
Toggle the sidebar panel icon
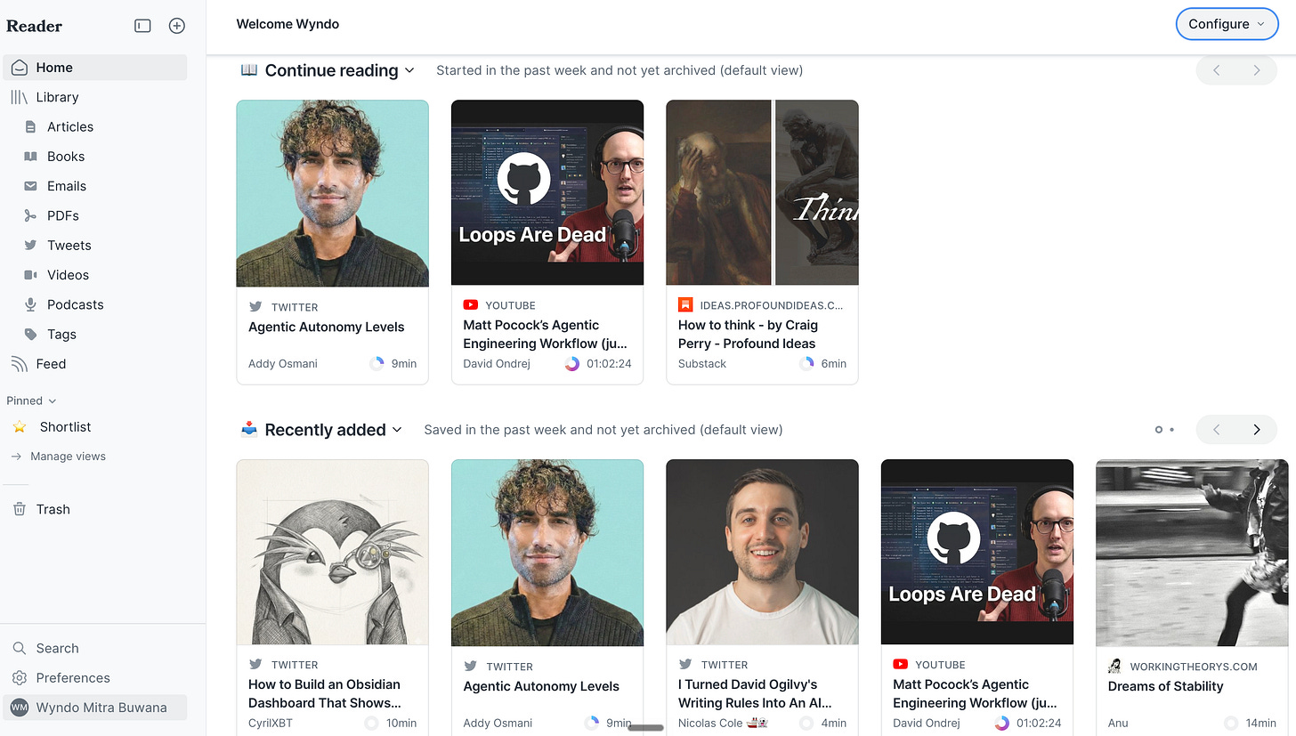tap(142, 26)
